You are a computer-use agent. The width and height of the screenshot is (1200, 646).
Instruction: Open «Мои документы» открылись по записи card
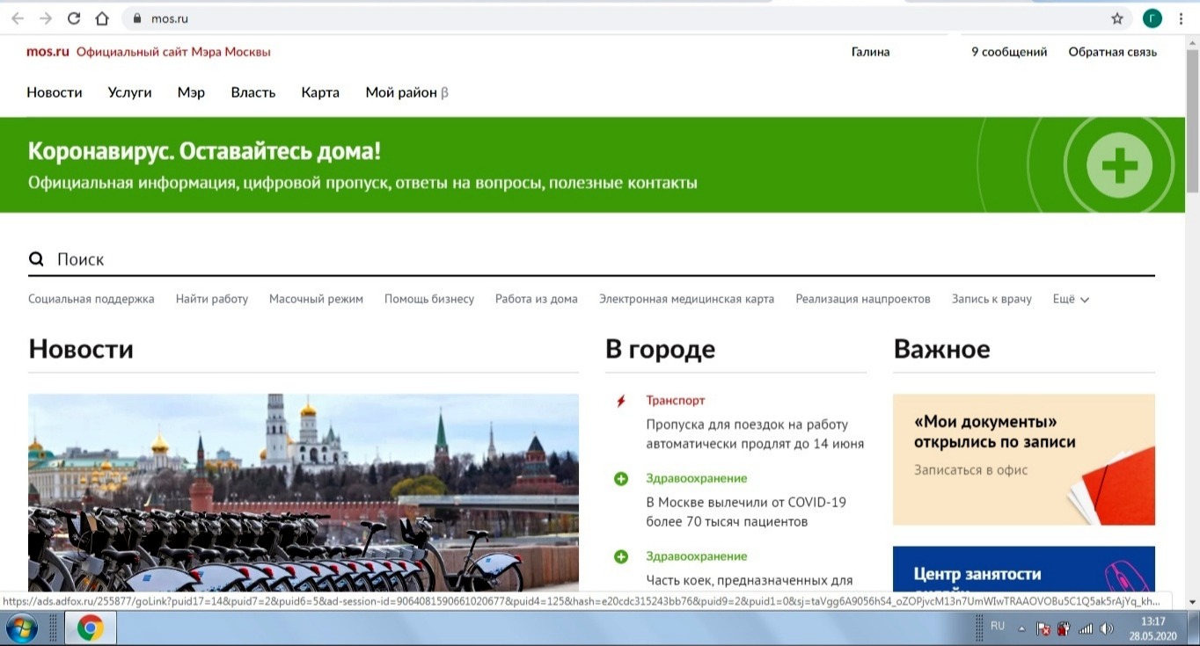(x=1024, y=459)
